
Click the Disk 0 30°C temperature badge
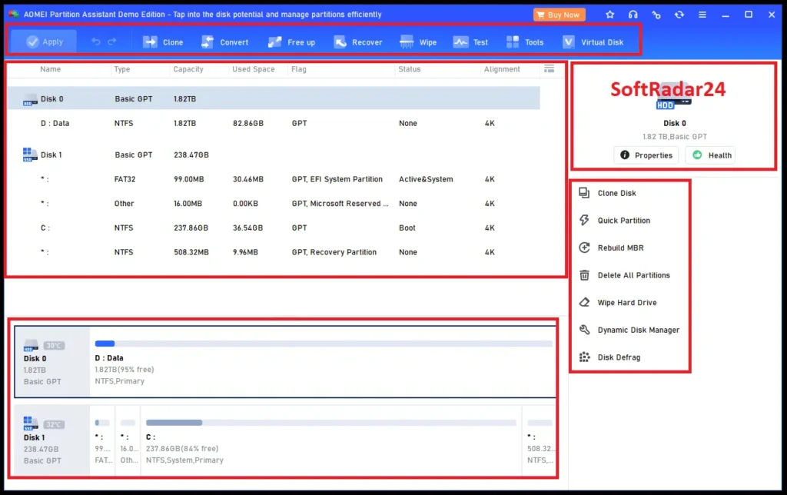pos(55,345)
